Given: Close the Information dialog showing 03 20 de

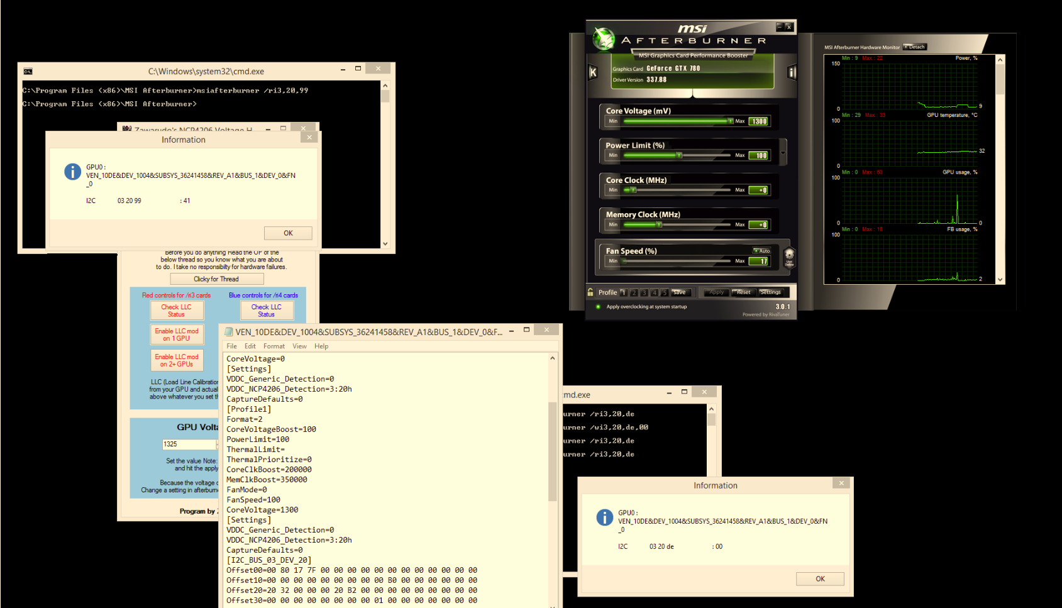Looking at the screenshot, I should click(841, 483).
